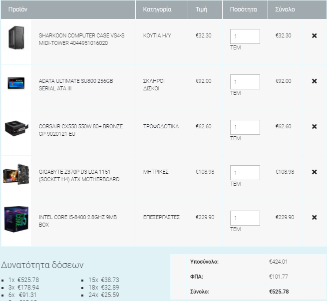The image size is (327, 301).
Task: Click ΦΠΑ value €101.77
Action: [x=278, y=277]
